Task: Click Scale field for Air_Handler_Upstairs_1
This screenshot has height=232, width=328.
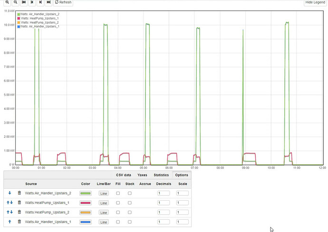Action: (183, 222)
